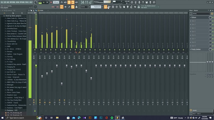214x120 pixels.
Task: Open Spotify from the taskbar
Action: pyautogui.click(x=112, y=118)
